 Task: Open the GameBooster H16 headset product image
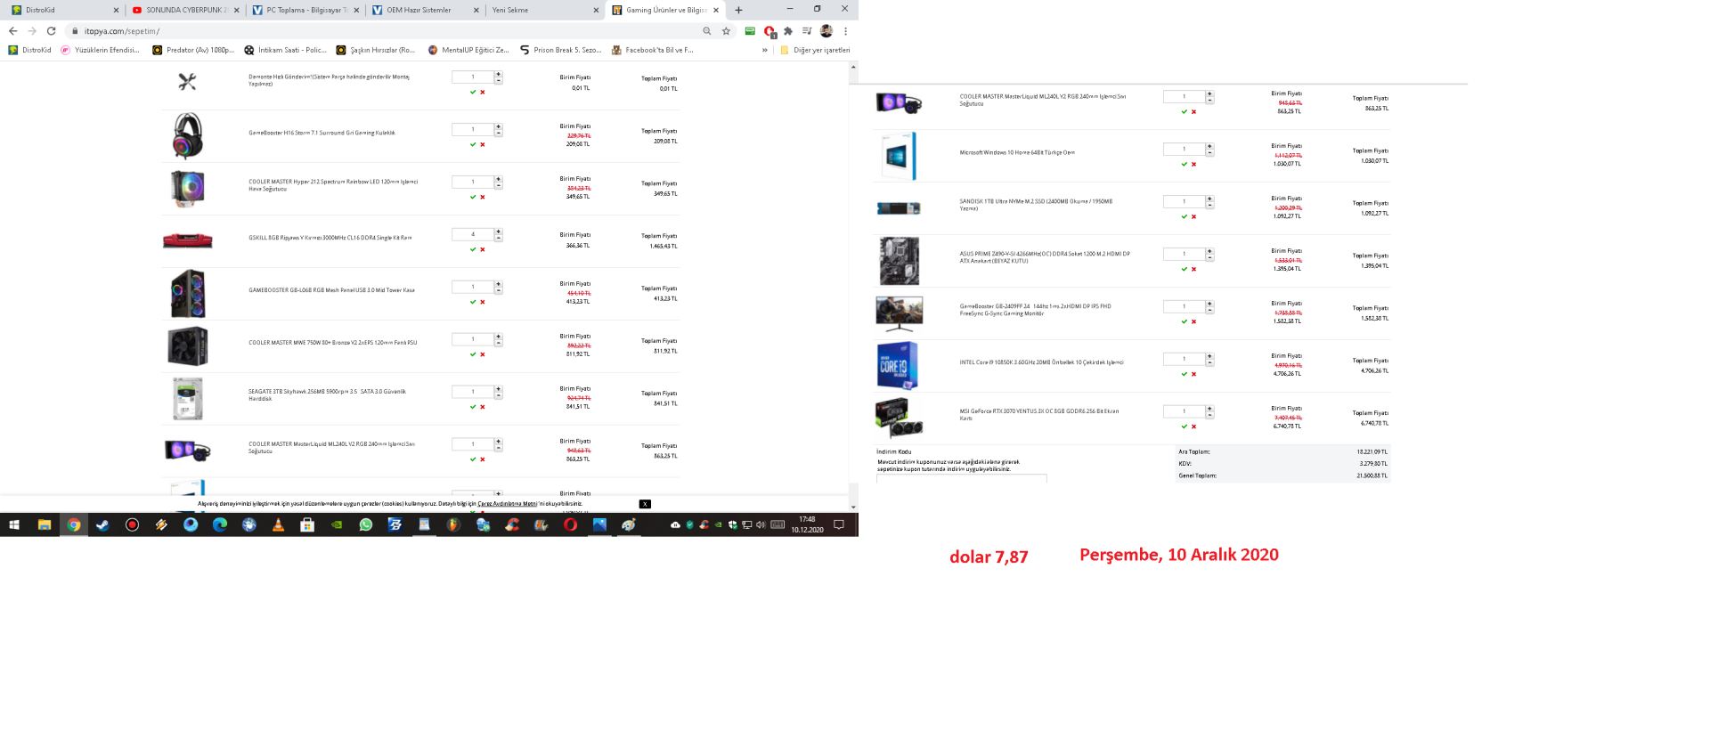pyautogui.click(x=187, y=135)
